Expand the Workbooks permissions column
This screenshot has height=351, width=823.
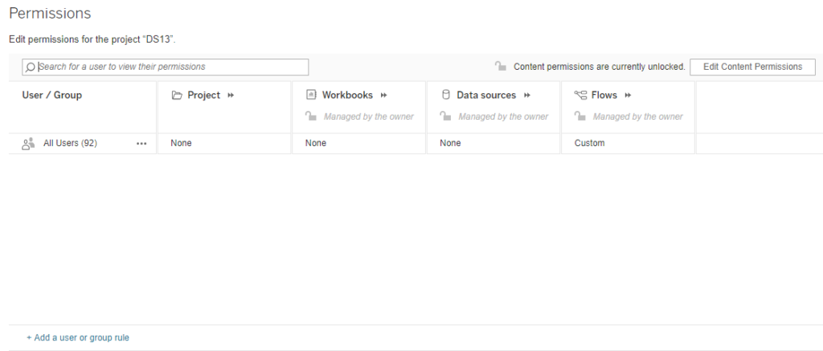383,96
